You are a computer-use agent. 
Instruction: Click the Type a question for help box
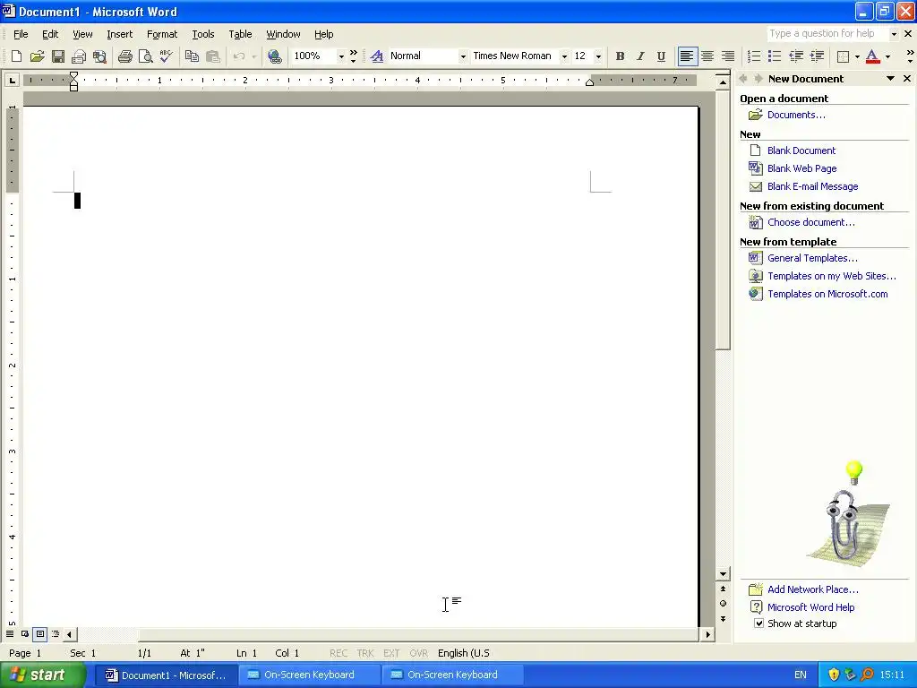(827, 34)
